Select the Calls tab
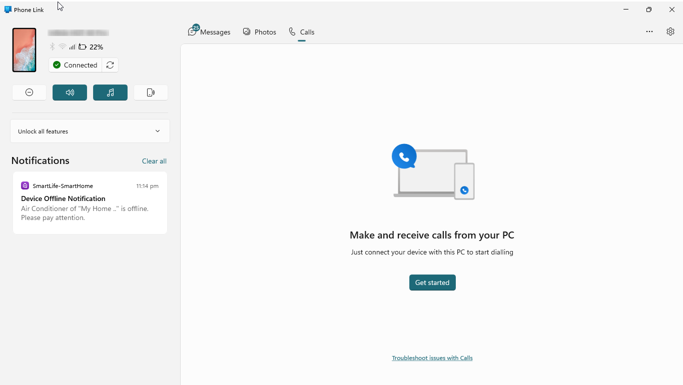The image size is (683, 385). [302, 32]
